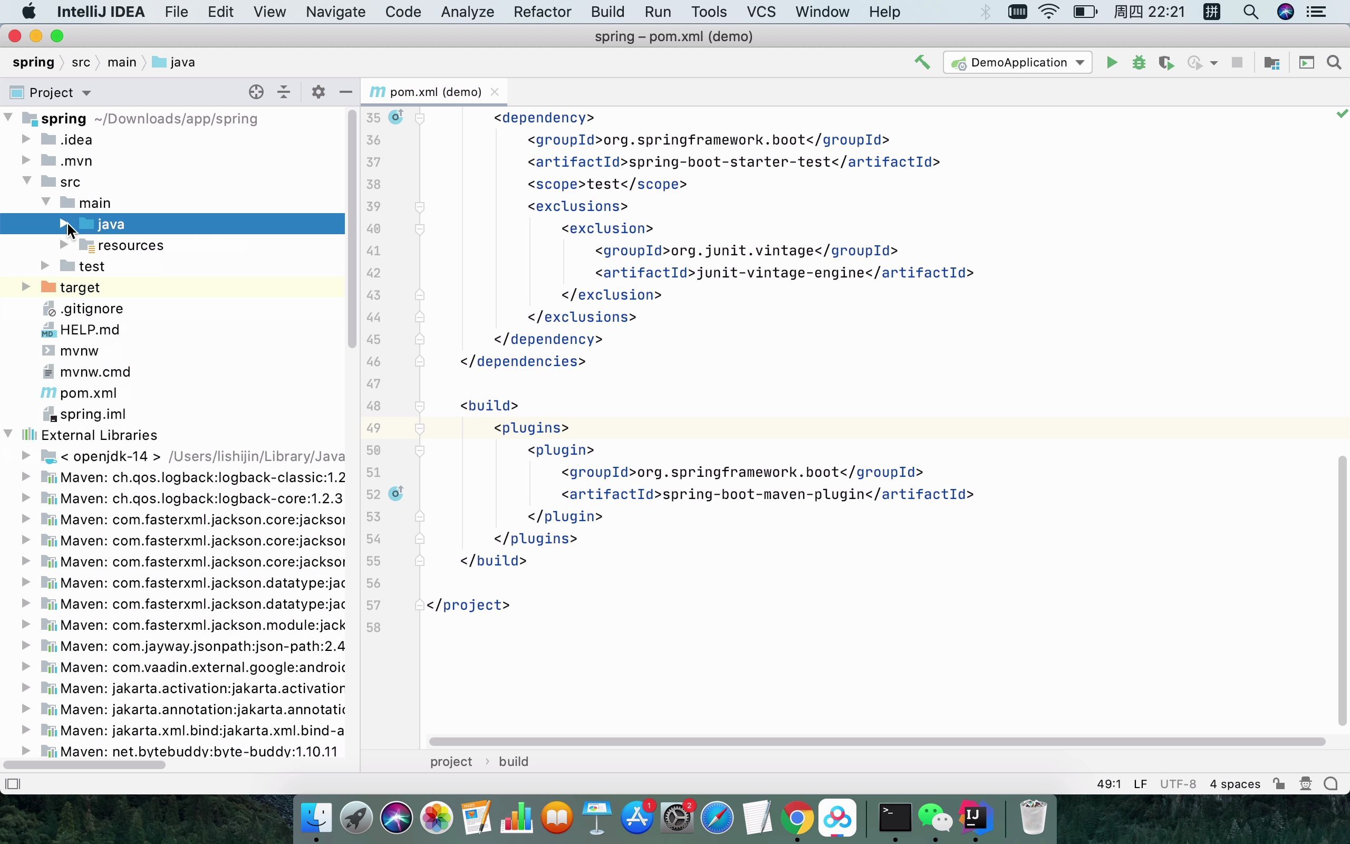Click locate/select opened file icon
The height and width of the screenshot is (844, 1350).
click(x=256, y=92)
